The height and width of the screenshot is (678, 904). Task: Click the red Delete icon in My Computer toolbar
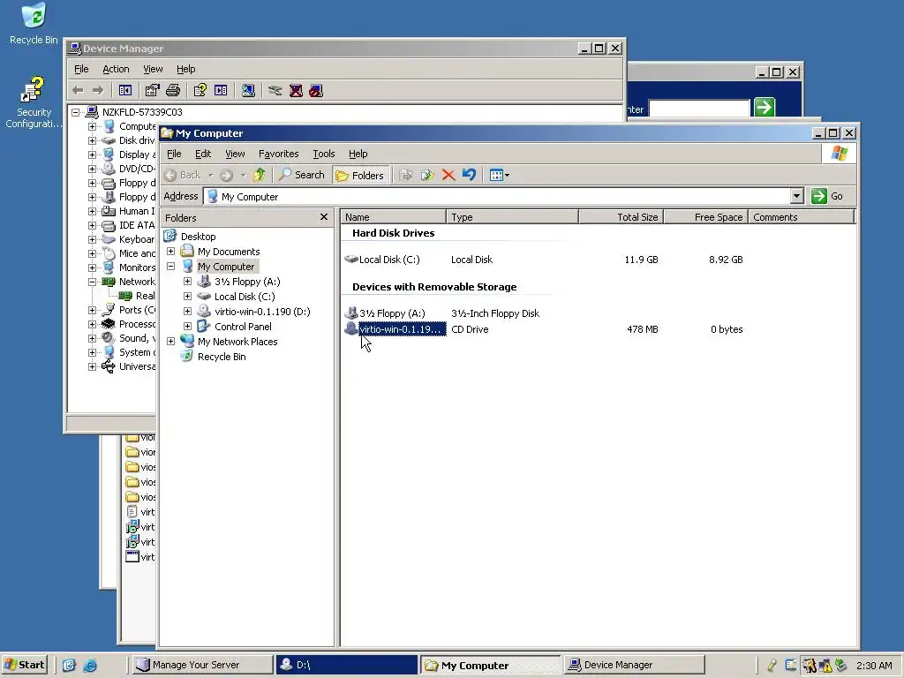(x=448, y=175)
